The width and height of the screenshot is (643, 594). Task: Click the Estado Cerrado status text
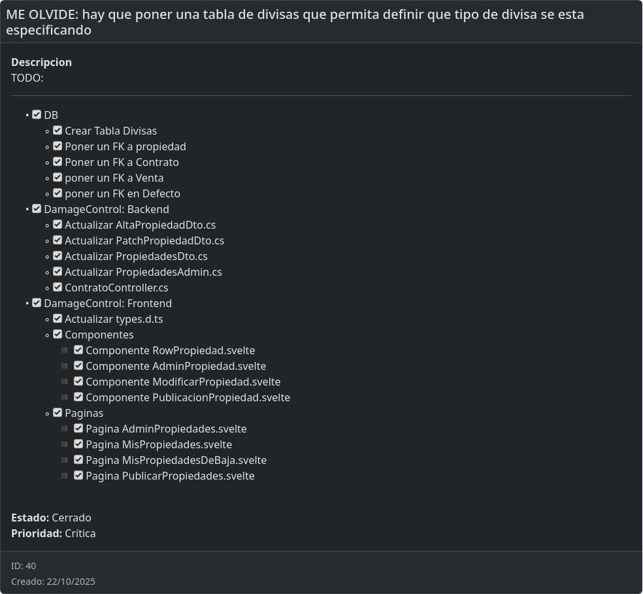click(x=71, y=518)
